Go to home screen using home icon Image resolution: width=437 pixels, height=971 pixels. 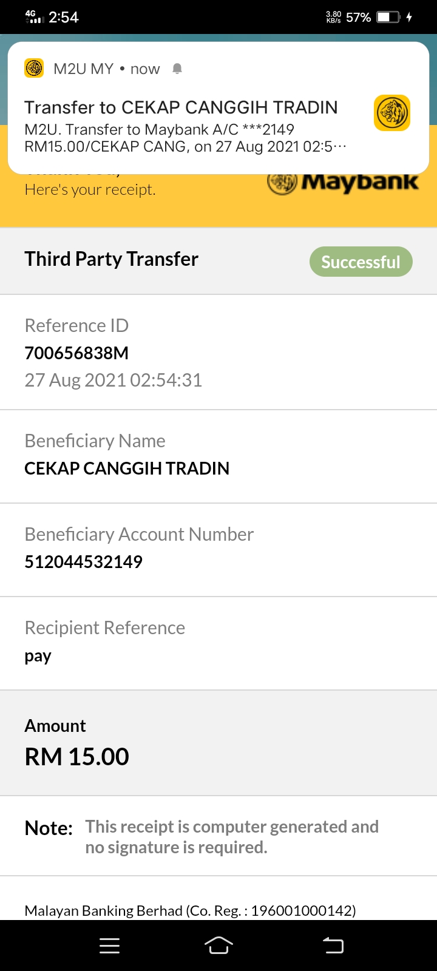coord(218,946)
